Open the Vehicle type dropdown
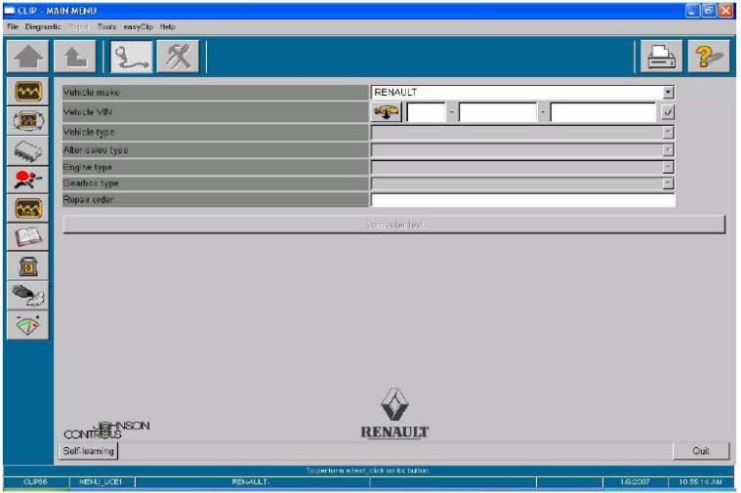Image resolution: width=741 pixels, height=493 pixels. 668,133
